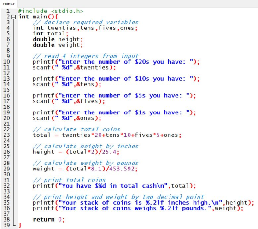Click the '#include <stdio.h>' line
Screen dimensions: 258x229
click(51, 11)
